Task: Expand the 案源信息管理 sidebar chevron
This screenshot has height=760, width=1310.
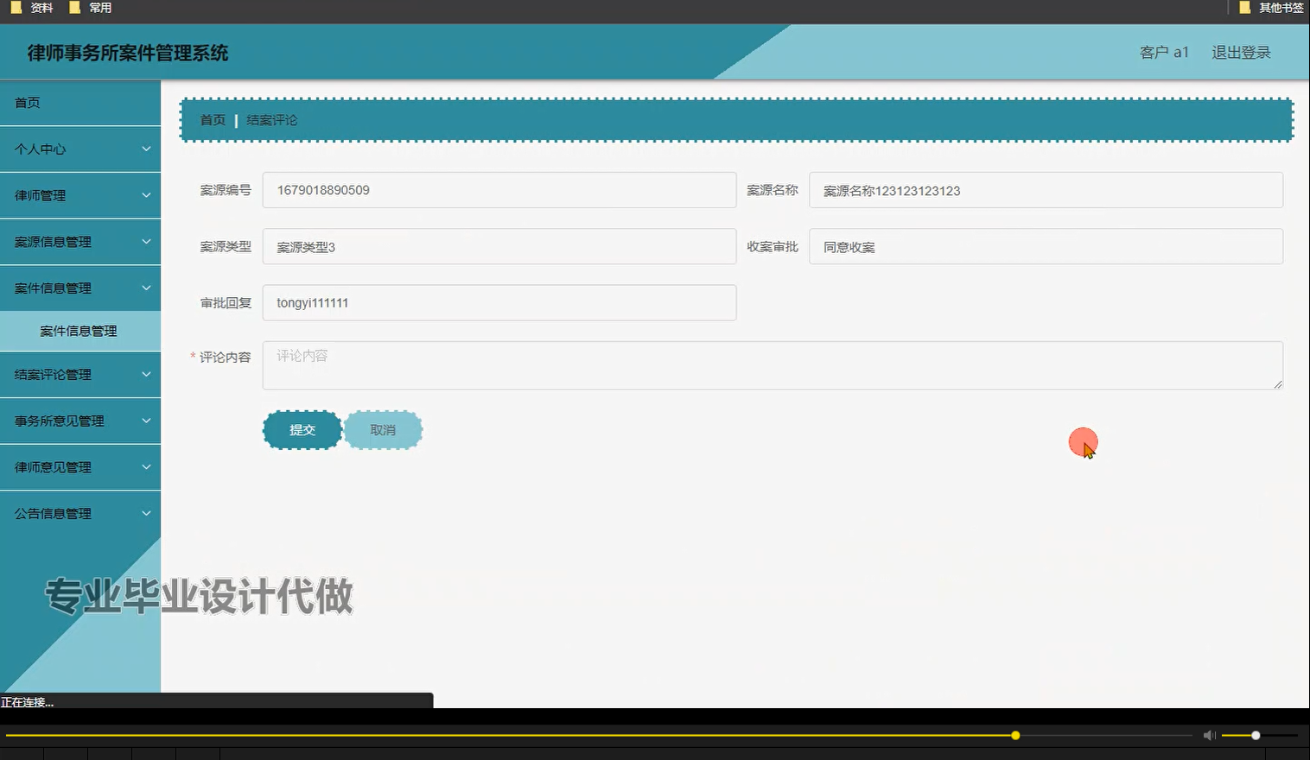Action: click(x=146, y=242)
